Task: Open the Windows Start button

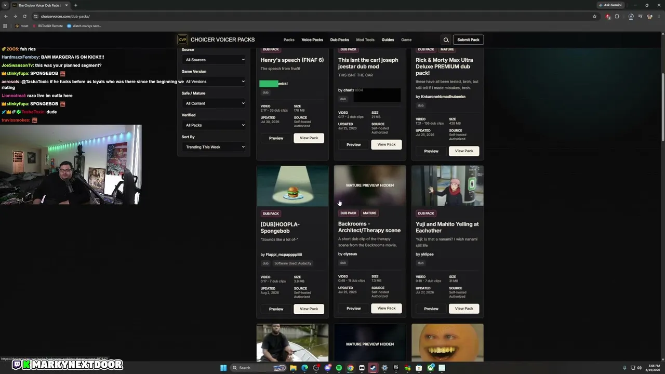Action: [223, 368]
